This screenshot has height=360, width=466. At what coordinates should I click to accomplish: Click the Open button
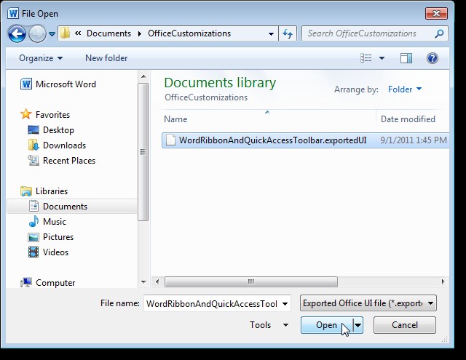tap(327, 325)
